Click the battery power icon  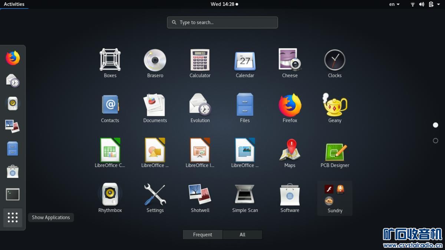click(x=431, y=4)
